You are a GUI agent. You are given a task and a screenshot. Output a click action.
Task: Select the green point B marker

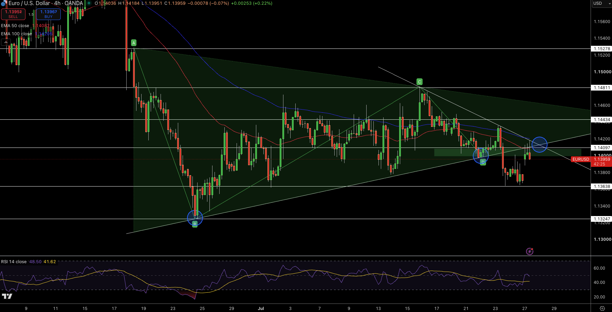195,224
